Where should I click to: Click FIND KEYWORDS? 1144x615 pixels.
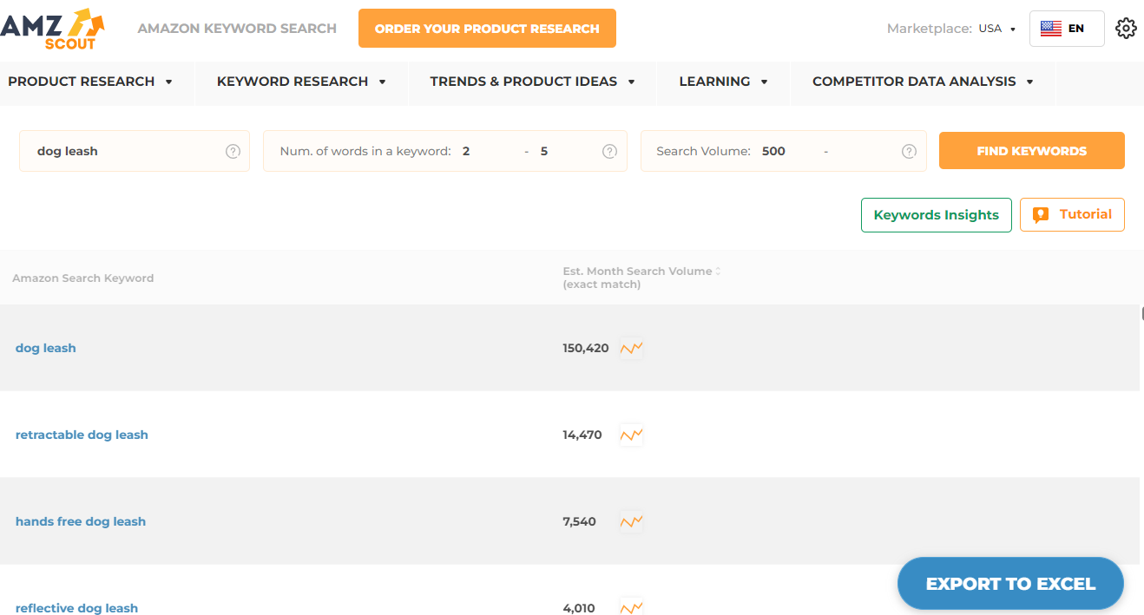1031,150
